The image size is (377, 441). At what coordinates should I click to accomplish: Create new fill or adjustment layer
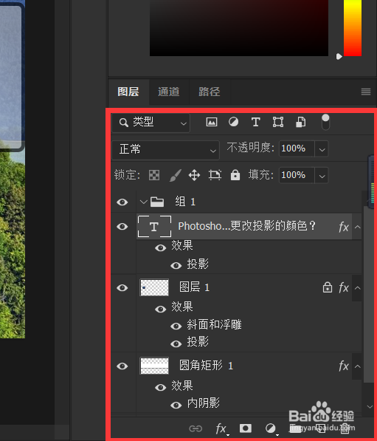coord(271,428)
